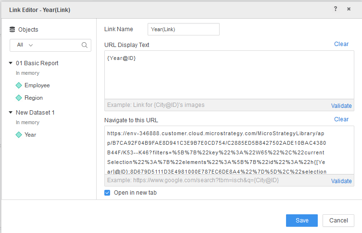Click into the Link Name field
This screenshot has width=362, height=233.
point(183,29)
